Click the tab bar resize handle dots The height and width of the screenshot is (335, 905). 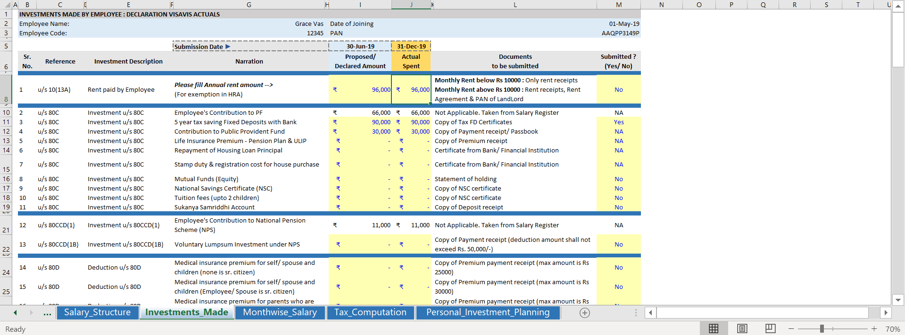pyautogui.click(x=636, y=313)
